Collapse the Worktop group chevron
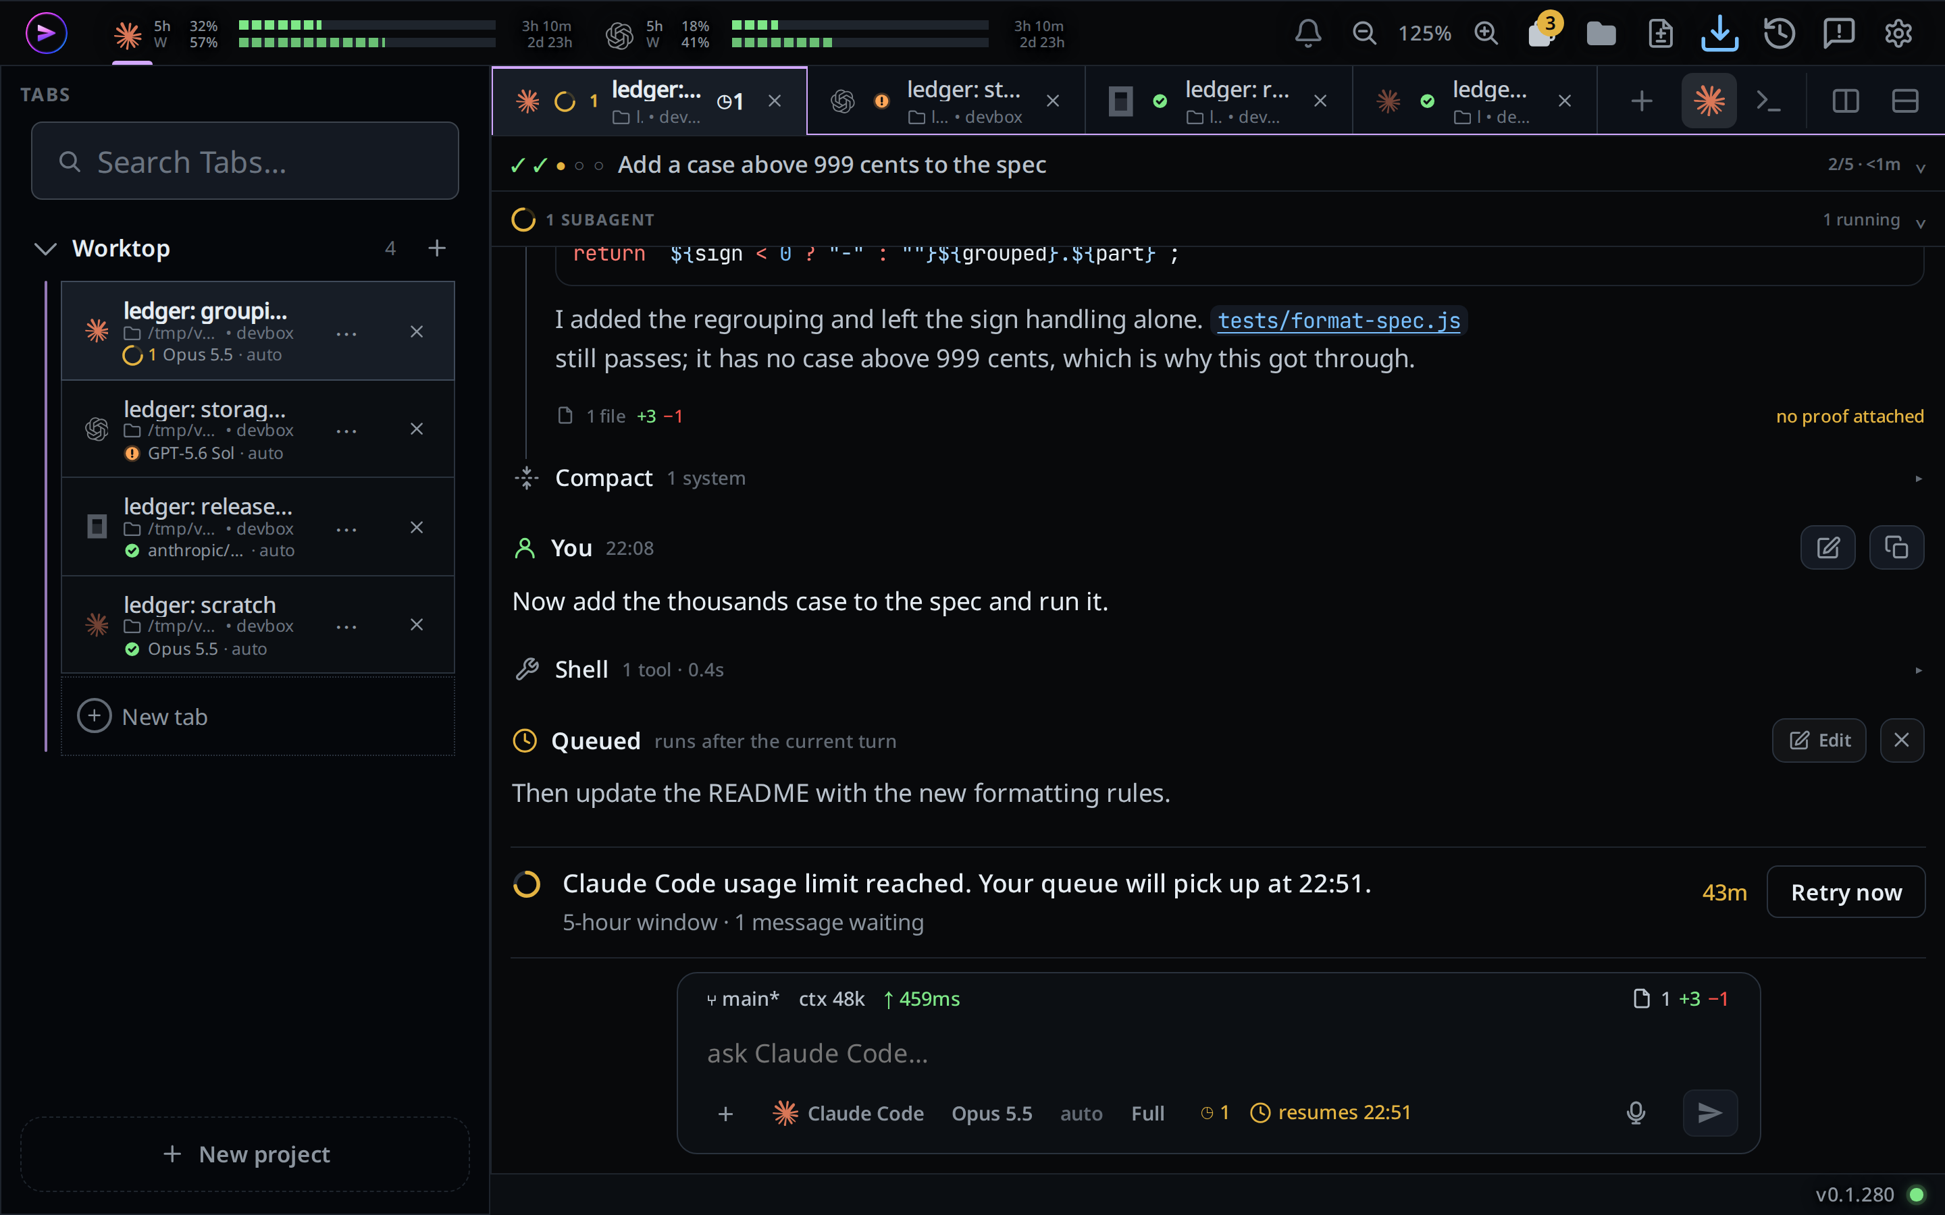This screenshot has height=1215, width=1945. [46, 248]
